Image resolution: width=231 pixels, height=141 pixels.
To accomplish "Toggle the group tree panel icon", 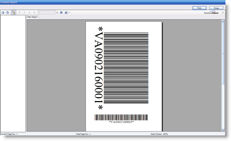I will (14, 13).
